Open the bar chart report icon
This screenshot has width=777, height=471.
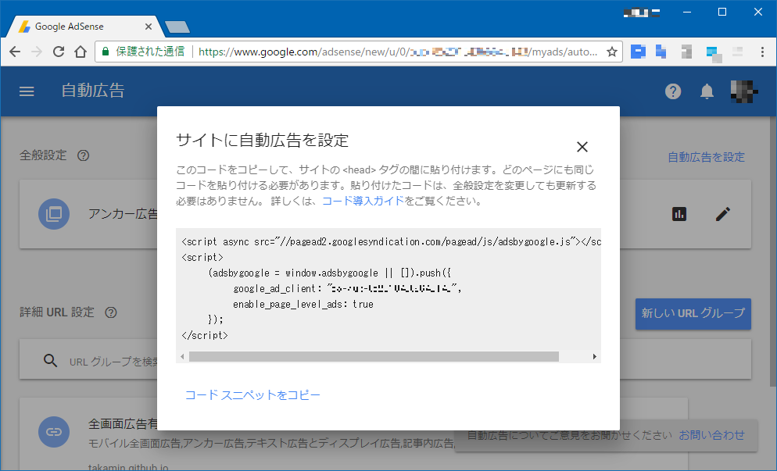pos(679,214)
